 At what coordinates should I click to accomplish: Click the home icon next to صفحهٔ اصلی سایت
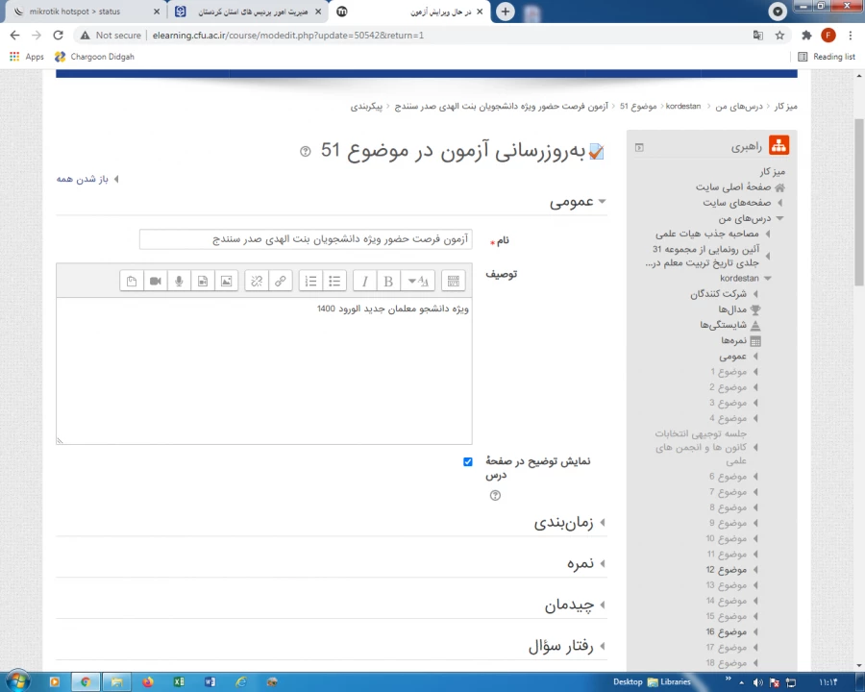click(x=779, y=187)
